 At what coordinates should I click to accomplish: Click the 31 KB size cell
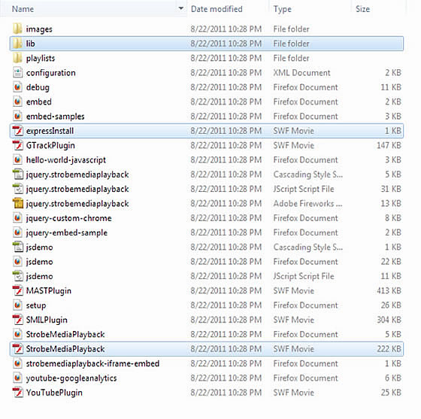click(x=391, y=189)
